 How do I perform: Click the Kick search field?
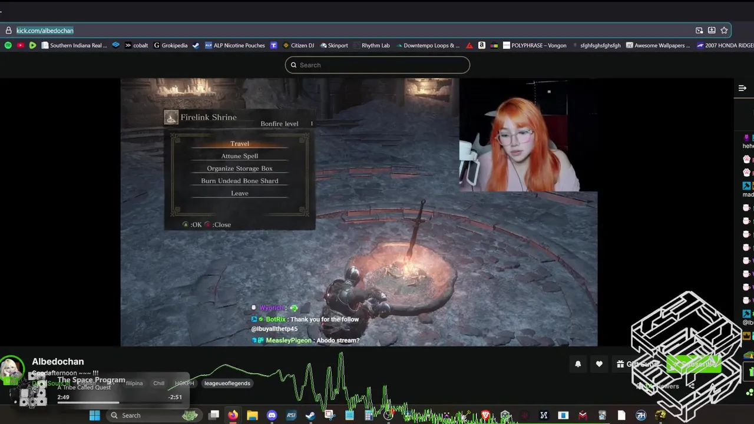point(378,65)
